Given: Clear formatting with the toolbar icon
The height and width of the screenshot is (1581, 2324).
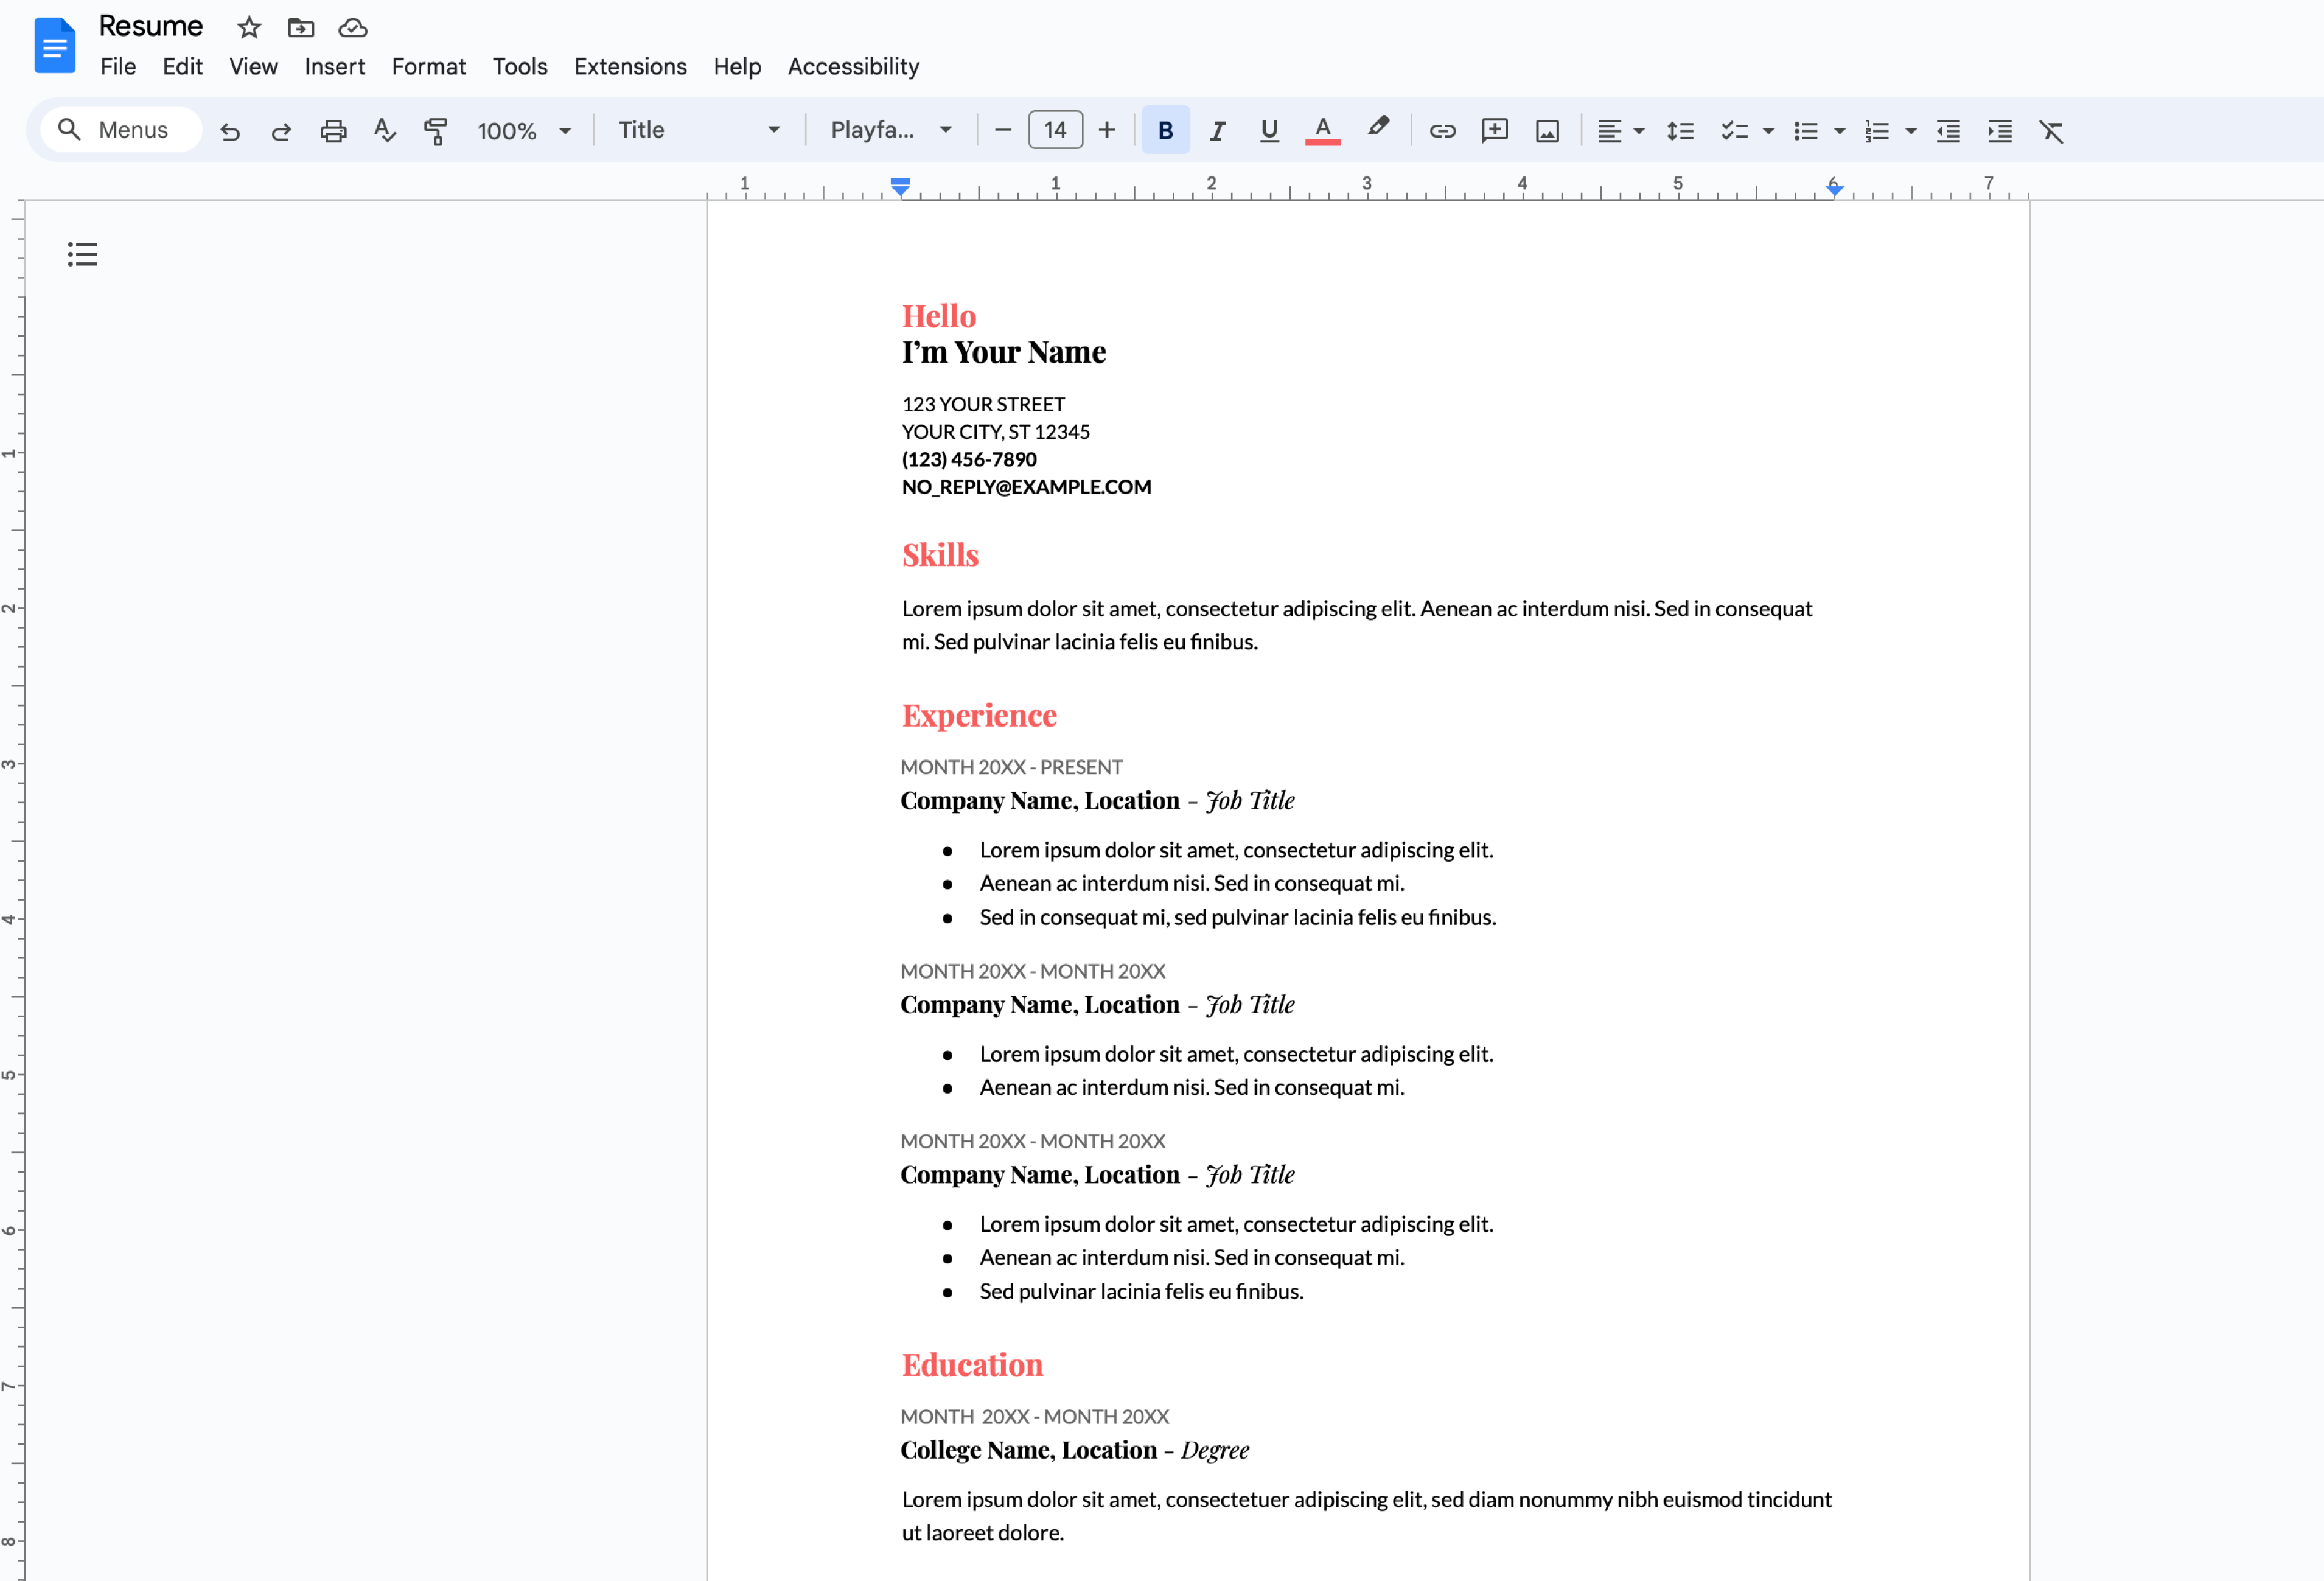Looking at the screenshot, I should (x=2052, y=131).
